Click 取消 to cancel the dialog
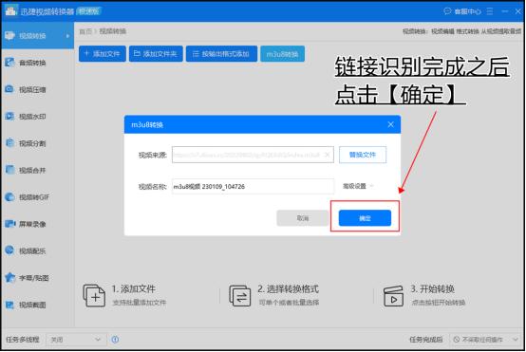 tap(303, 218)
